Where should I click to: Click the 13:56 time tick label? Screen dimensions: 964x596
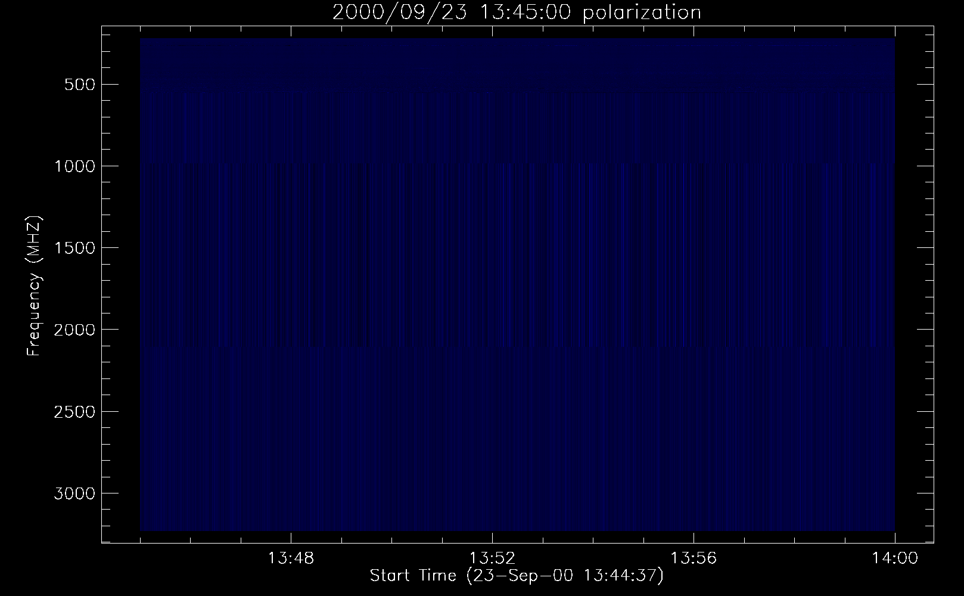tap(694, 559)
